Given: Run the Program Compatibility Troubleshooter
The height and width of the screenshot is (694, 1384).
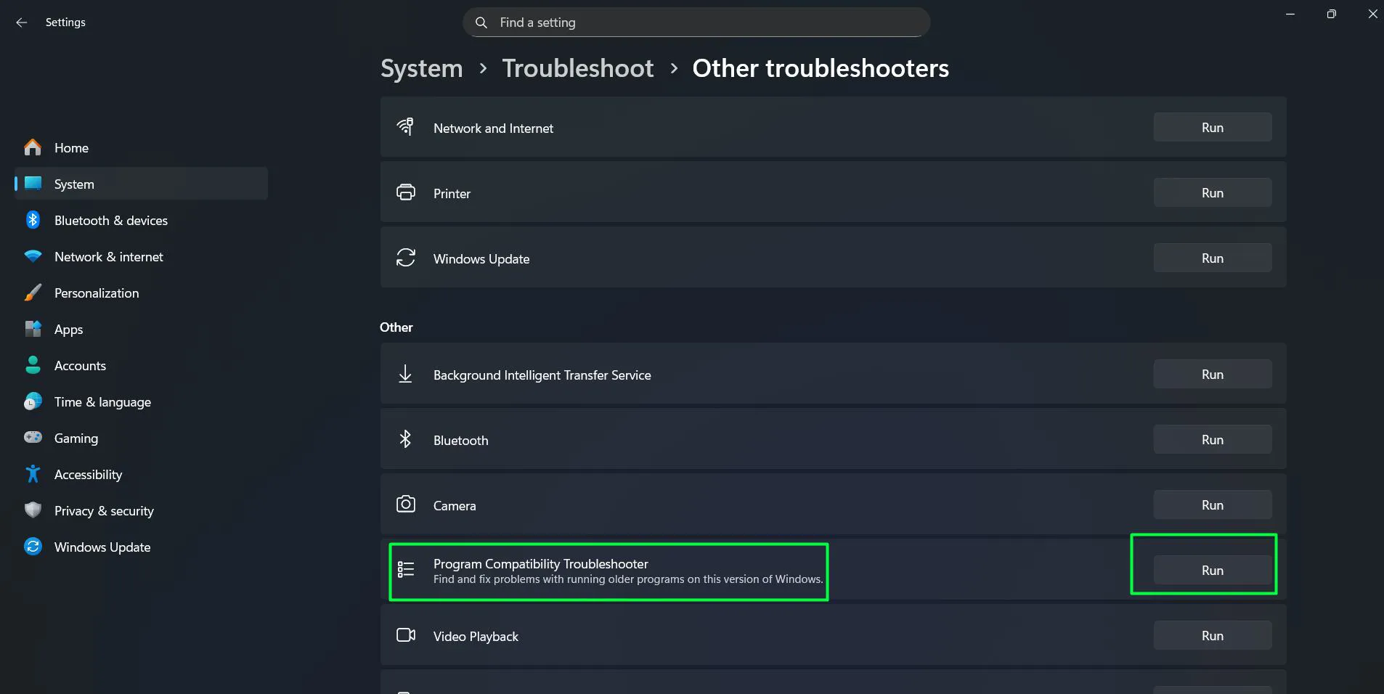Looking at the screenshot, I should [1211, 570].
